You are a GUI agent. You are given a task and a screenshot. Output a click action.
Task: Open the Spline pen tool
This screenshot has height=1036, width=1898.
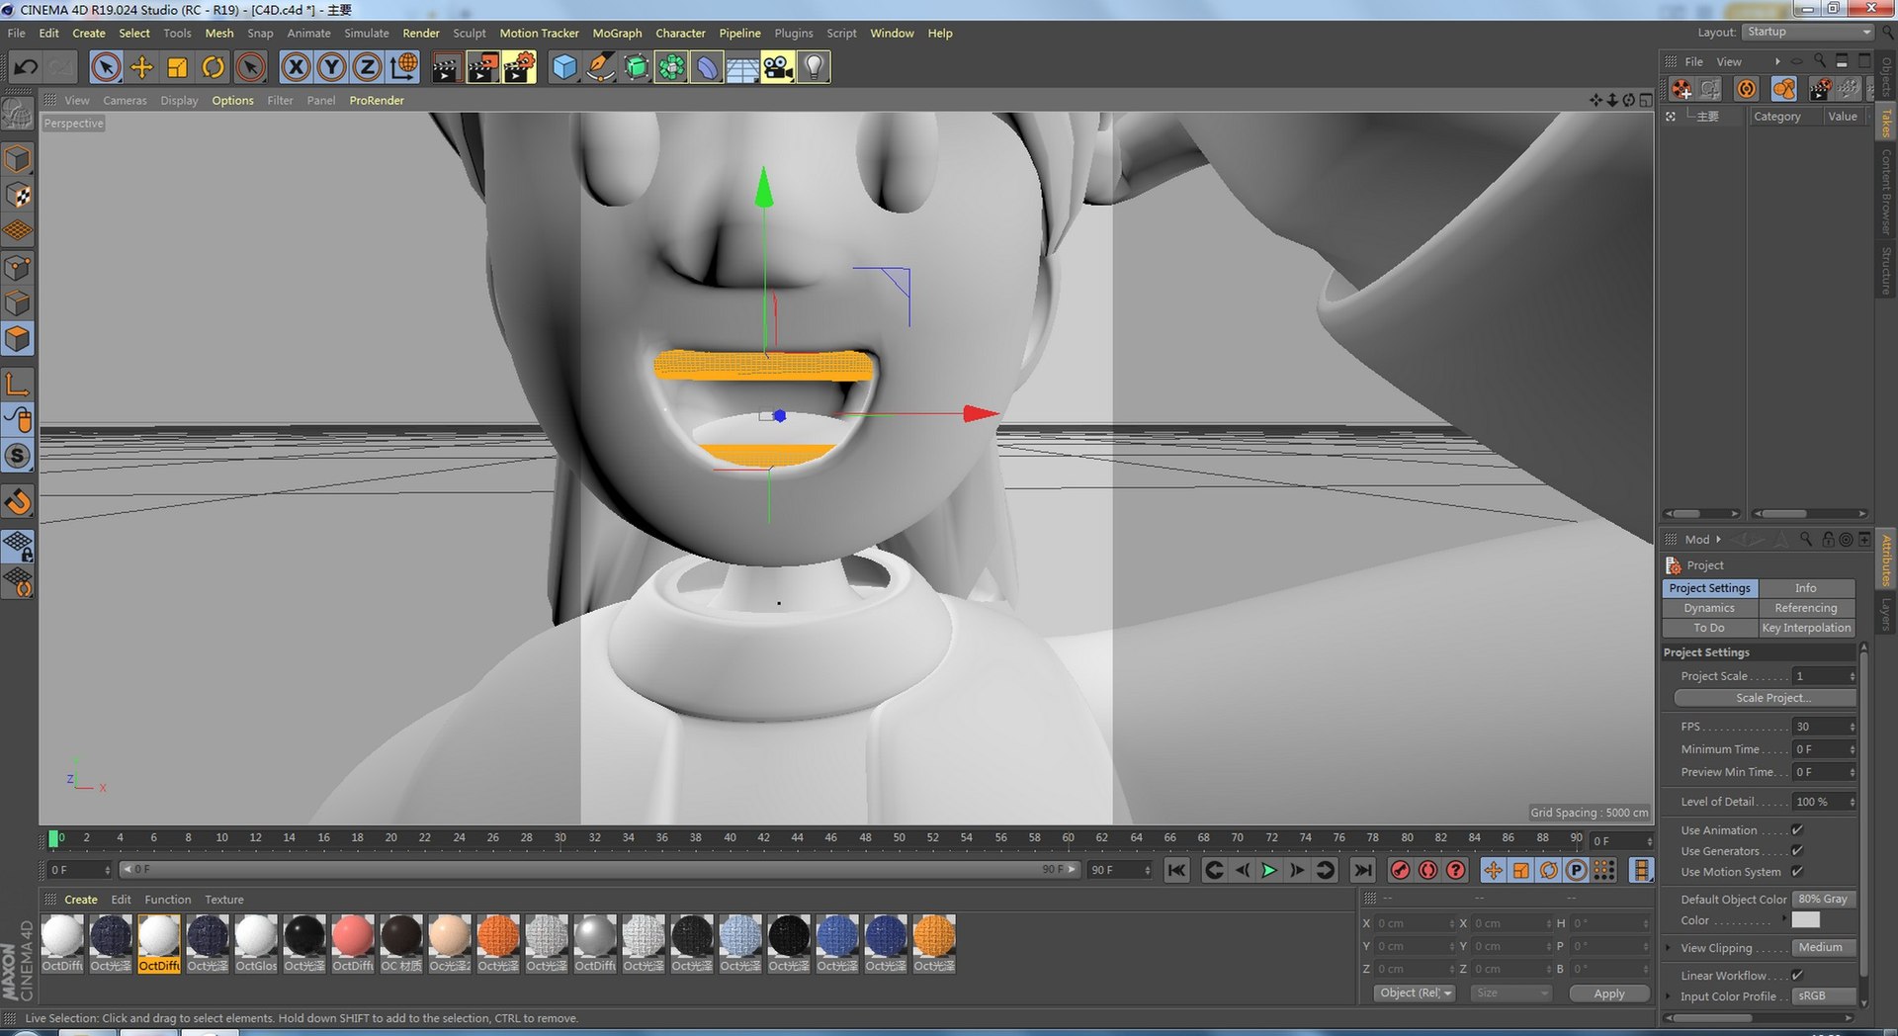pos(600,67)
